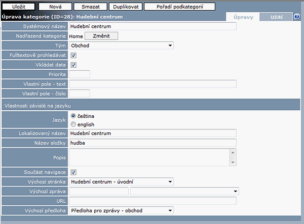Click the Uložit button
The image size is (304, 224).
pos(18,7)
